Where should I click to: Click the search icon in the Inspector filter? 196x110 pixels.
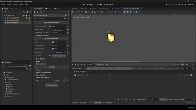(65, 19)
